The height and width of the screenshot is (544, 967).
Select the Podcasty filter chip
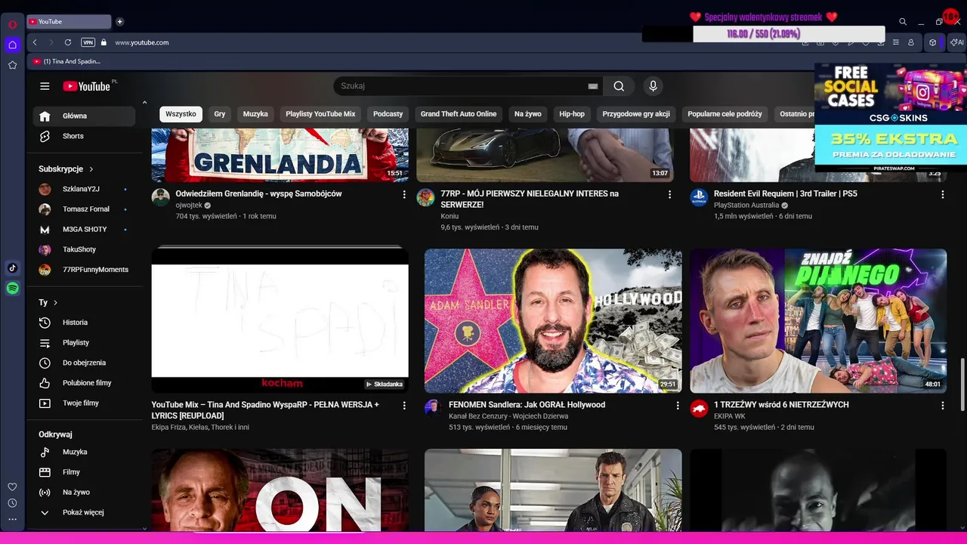pos(388,114)
